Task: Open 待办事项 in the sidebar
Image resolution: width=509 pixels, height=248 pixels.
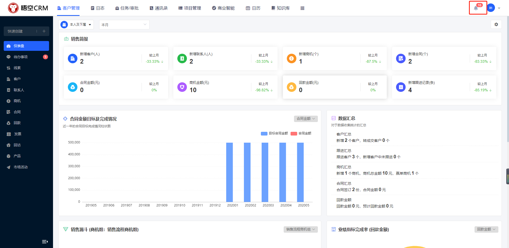Action: [26, 57]
